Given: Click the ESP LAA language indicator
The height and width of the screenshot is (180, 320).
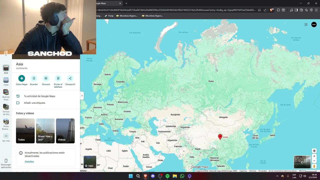Looking at the screenshot, I should pyautogui.click(x=294, y=176).
